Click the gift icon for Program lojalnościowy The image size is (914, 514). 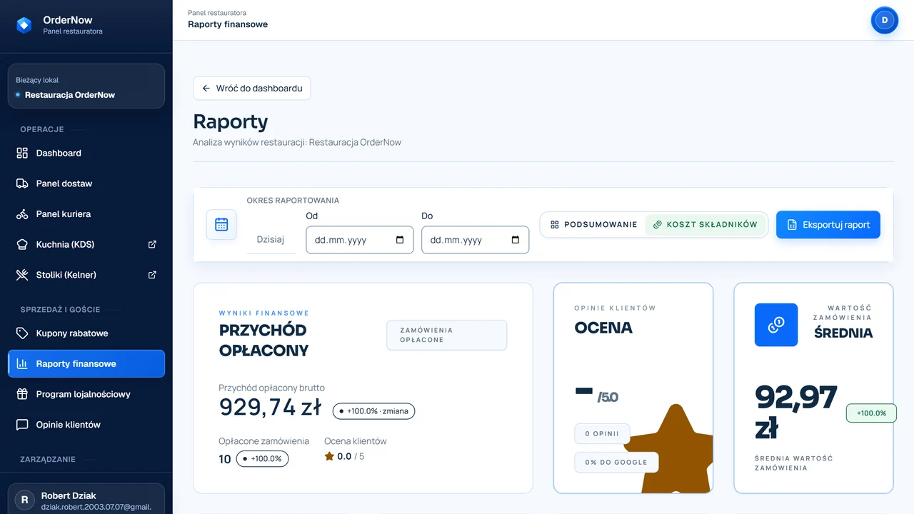pos(22,394)
